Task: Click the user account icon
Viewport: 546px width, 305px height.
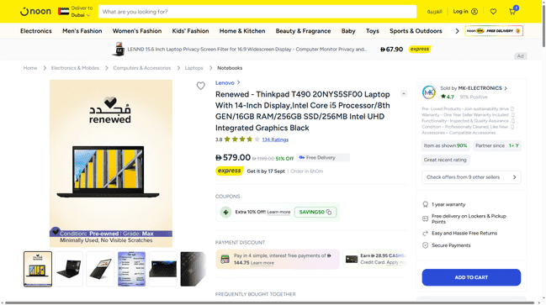Action: click(474, 12)
